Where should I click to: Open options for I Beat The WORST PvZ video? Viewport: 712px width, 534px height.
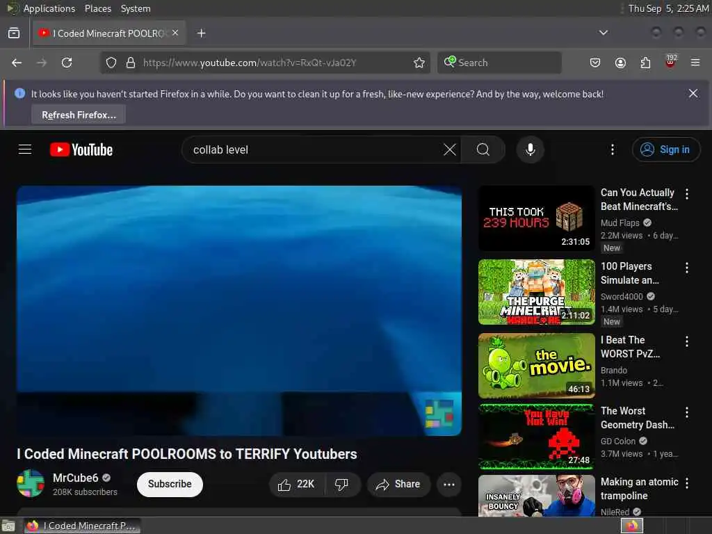pyautogui.click(x=687, y=341)
